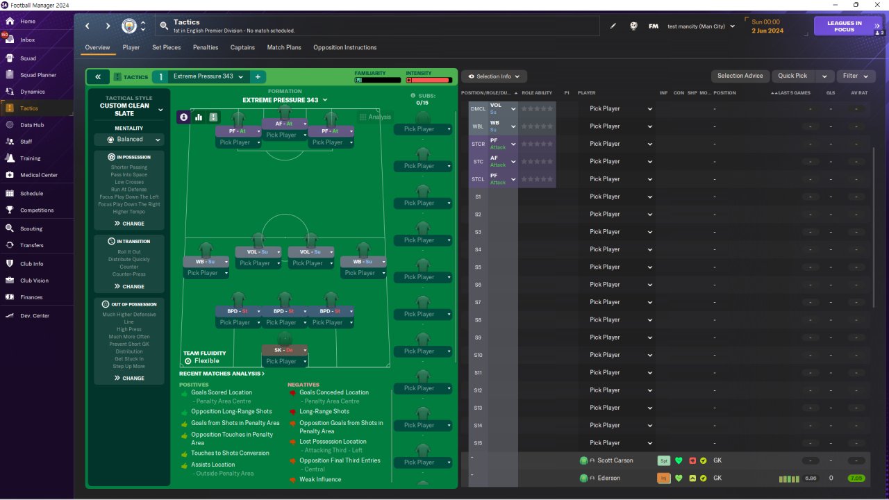Select the player-face pitch view icon
Image resolution: width=889 pixels, height=500 pixels.
(184, 117)
